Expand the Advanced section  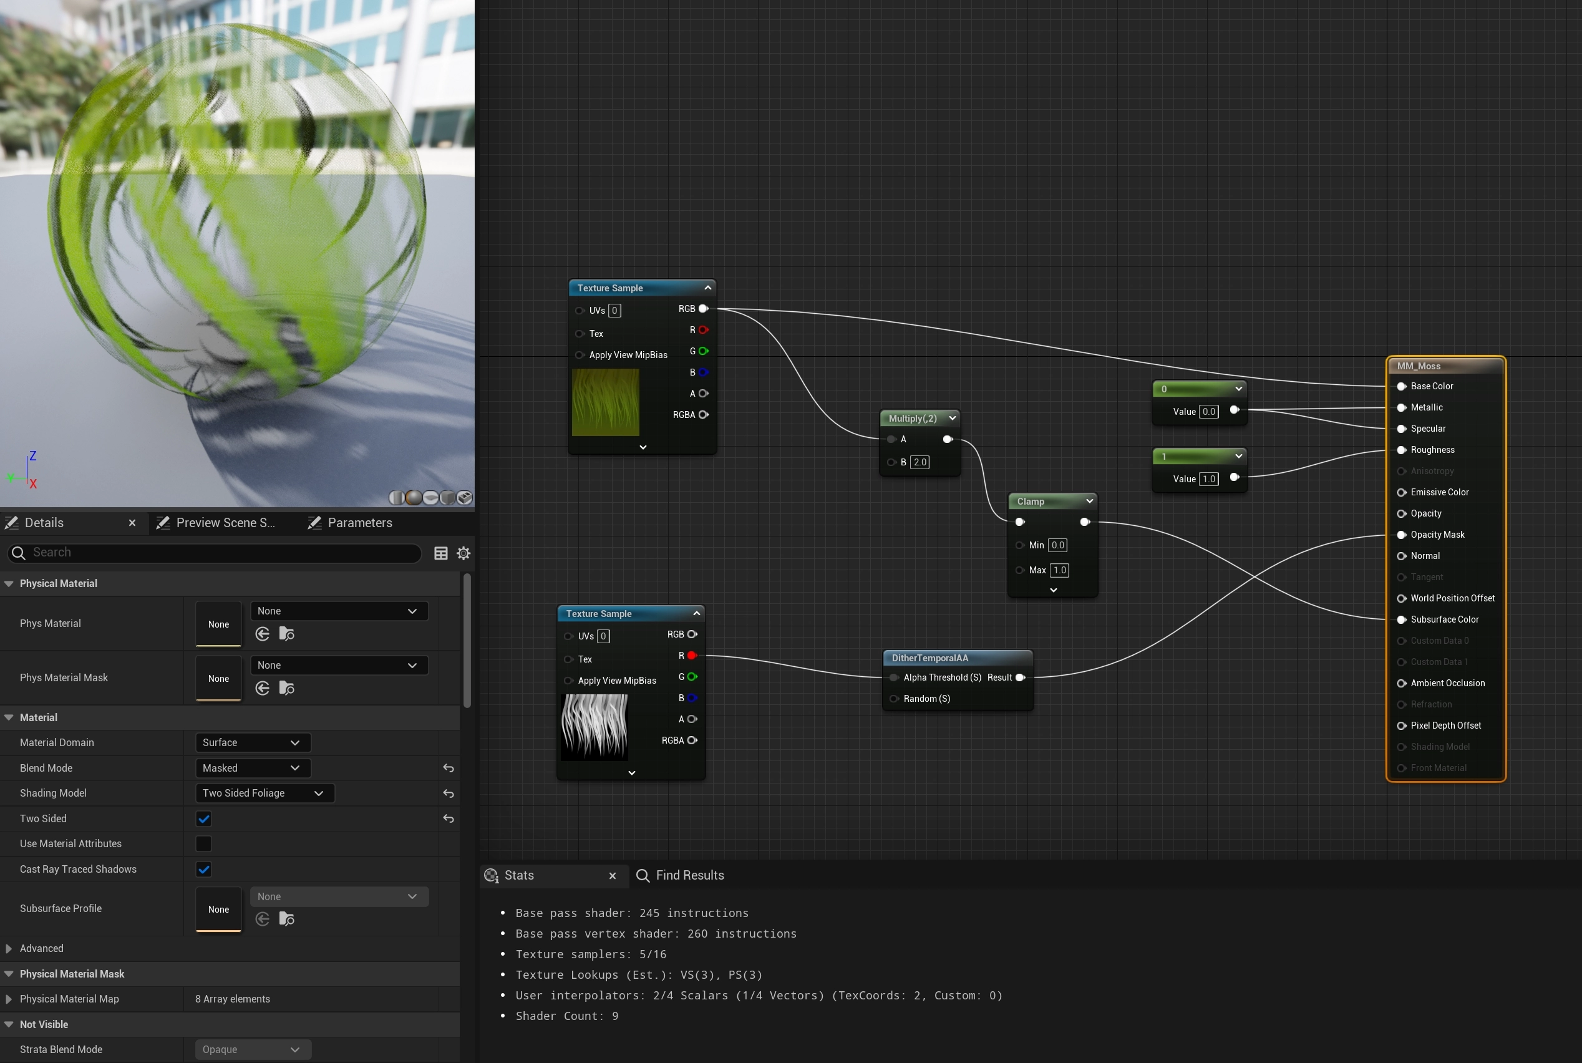click(9, 948)
